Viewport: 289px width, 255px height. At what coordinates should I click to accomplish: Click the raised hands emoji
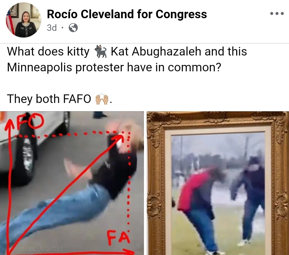102,99
